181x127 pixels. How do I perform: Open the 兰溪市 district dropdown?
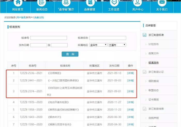coord(117,45)
